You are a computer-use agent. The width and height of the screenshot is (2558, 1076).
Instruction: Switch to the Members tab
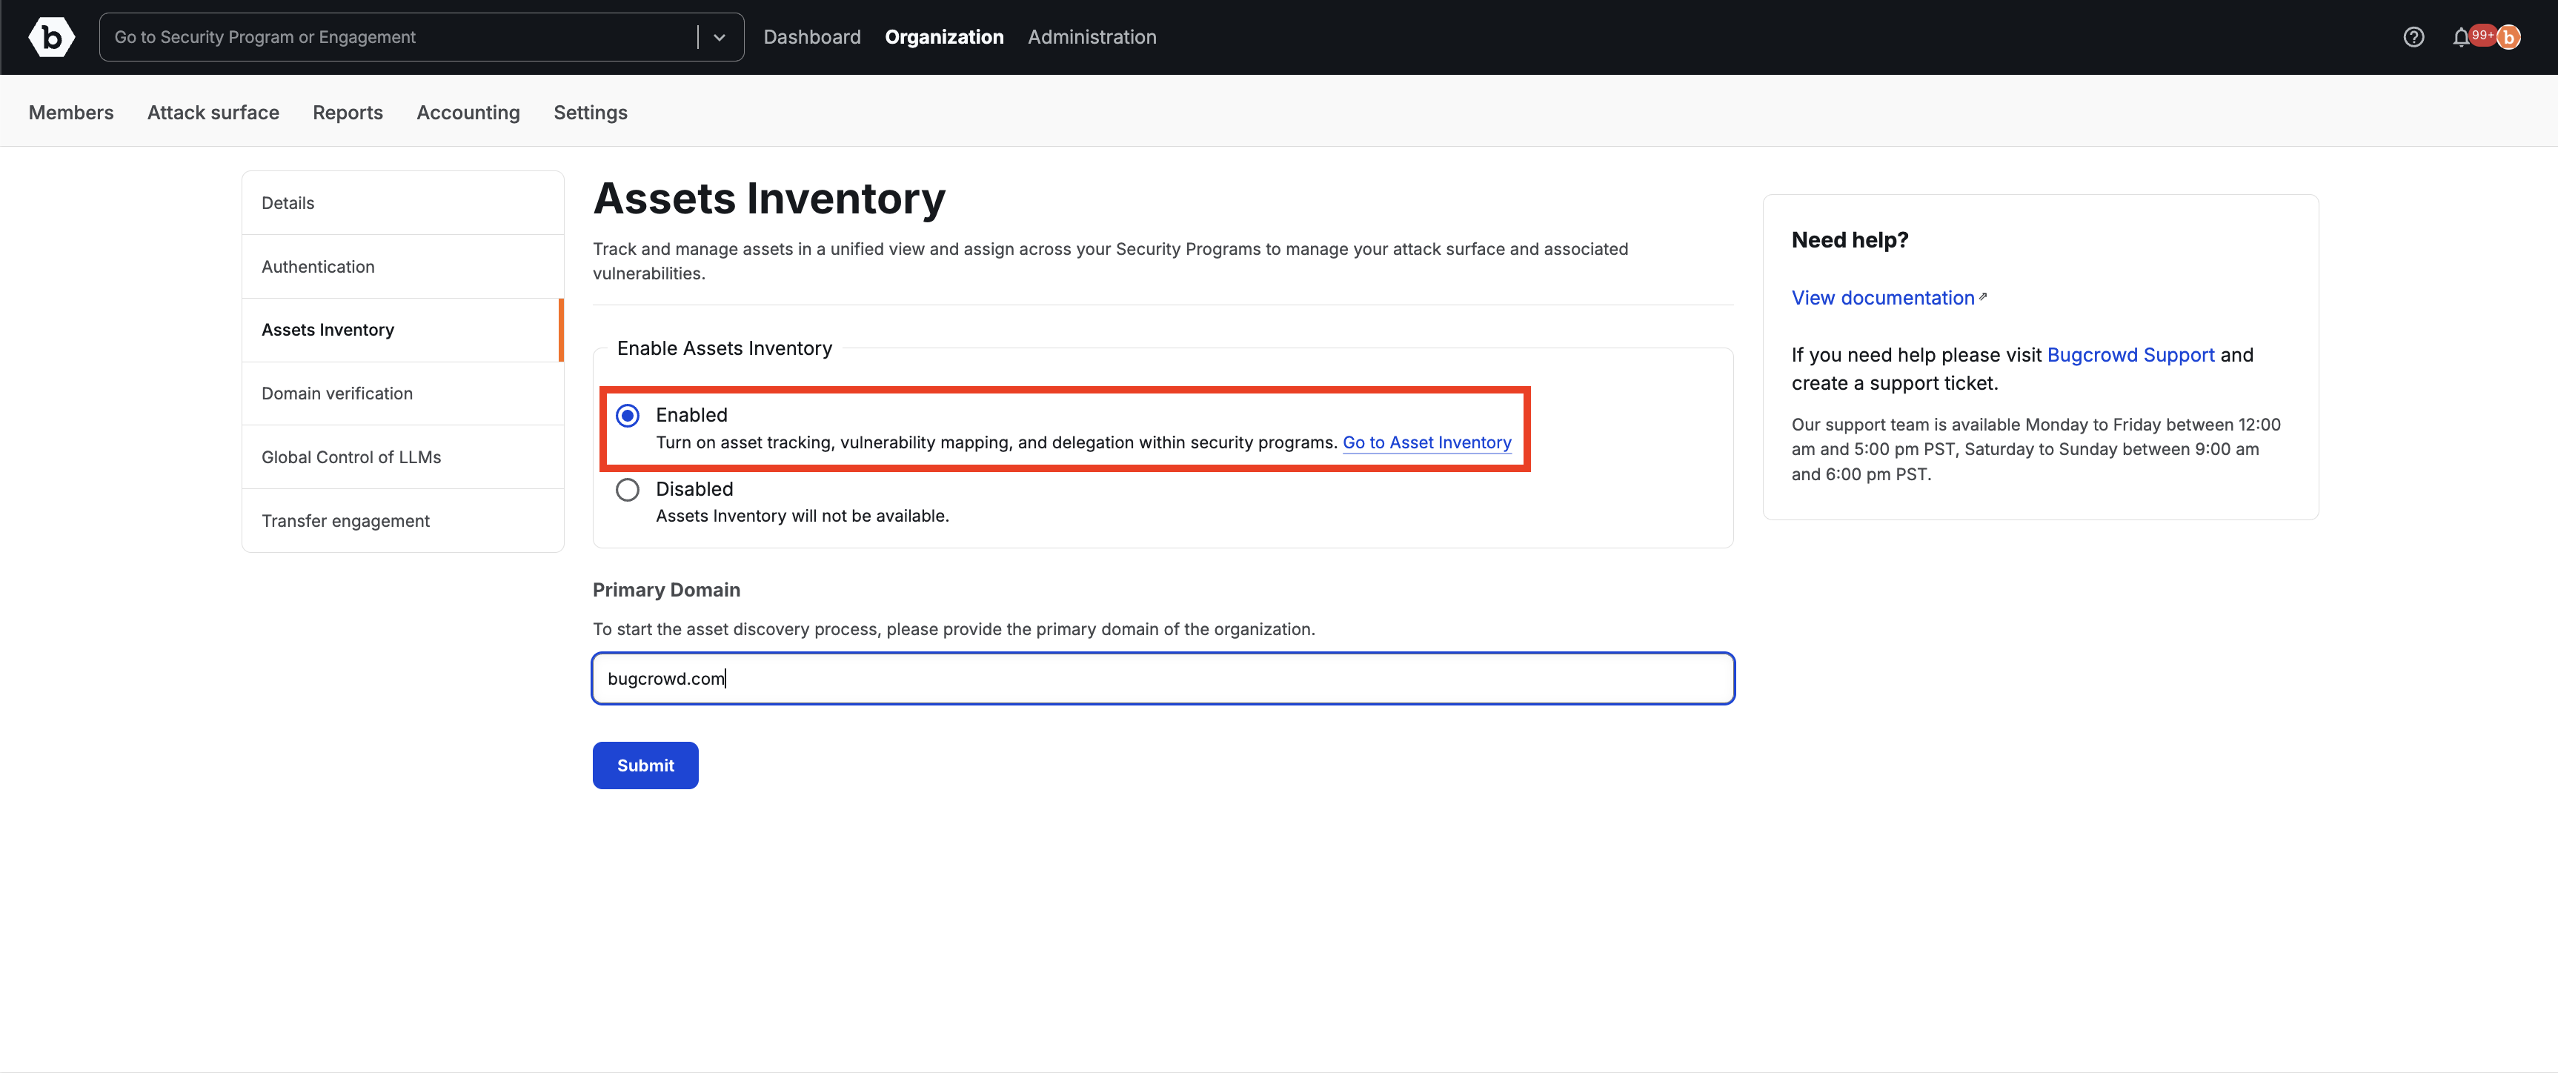(x=71, y=112)
